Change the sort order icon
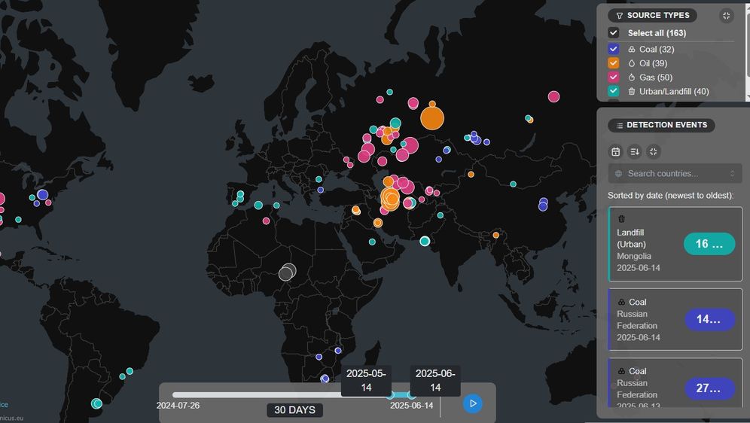Viewport: 750px width, 423px height. coord(635,151)
